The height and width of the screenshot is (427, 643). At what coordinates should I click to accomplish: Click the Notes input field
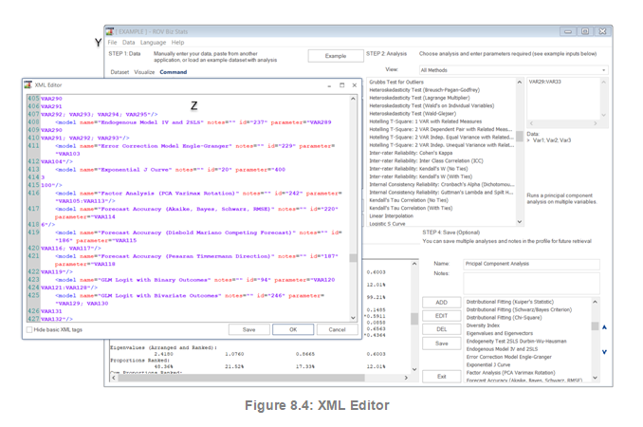pos(529,282)
